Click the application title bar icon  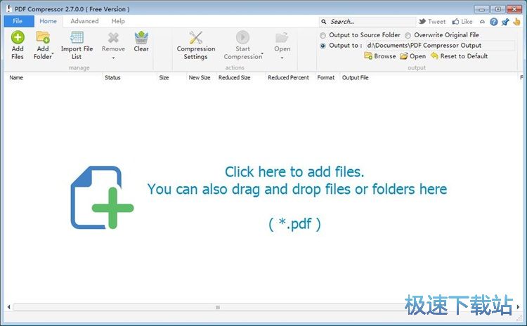[x=8, y=8]
